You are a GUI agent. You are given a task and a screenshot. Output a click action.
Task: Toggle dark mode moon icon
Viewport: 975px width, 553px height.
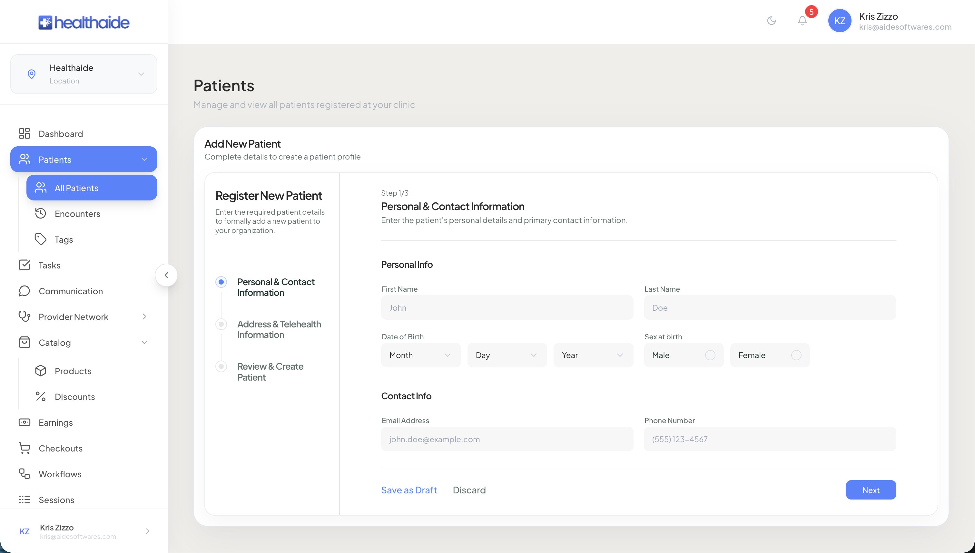771,21
